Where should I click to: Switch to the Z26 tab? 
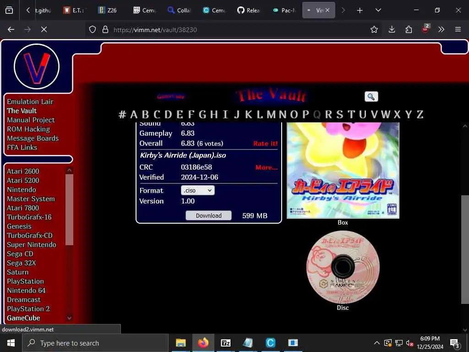(107, 10)
